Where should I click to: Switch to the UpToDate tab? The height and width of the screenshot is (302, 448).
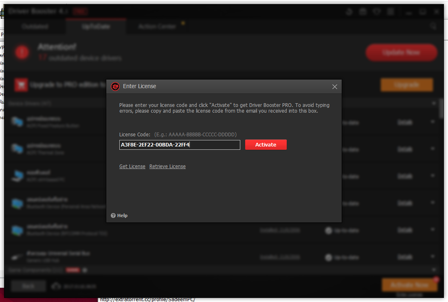(x=96, y=27)
